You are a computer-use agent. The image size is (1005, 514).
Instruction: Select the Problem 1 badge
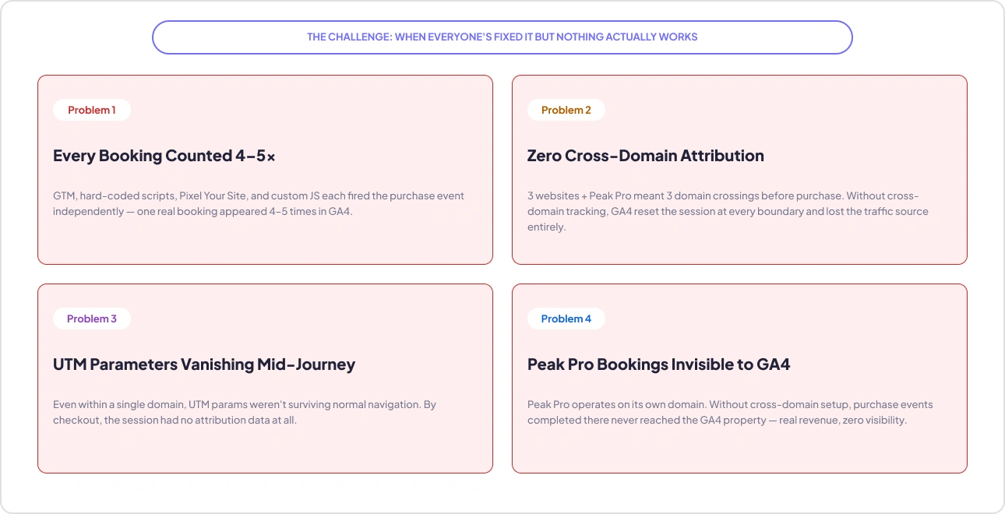pos(92,110)
